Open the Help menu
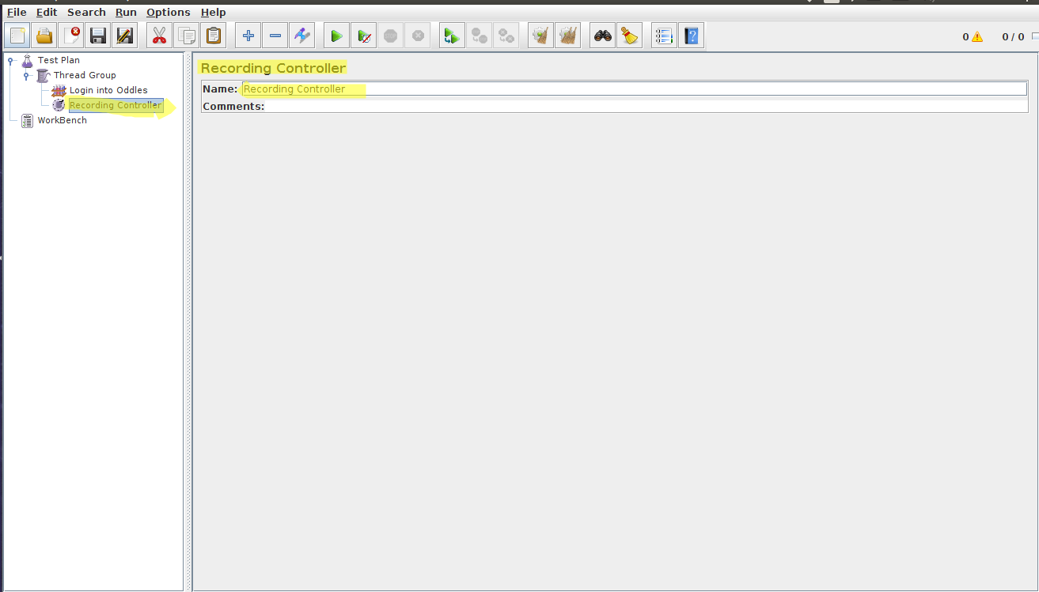 (213, 12)
